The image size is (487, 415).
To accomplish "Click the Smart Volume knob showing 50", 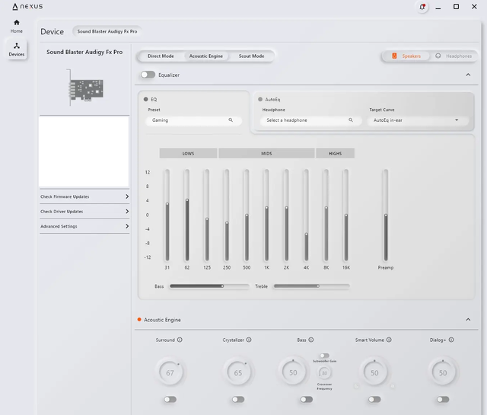I will 374,372.
